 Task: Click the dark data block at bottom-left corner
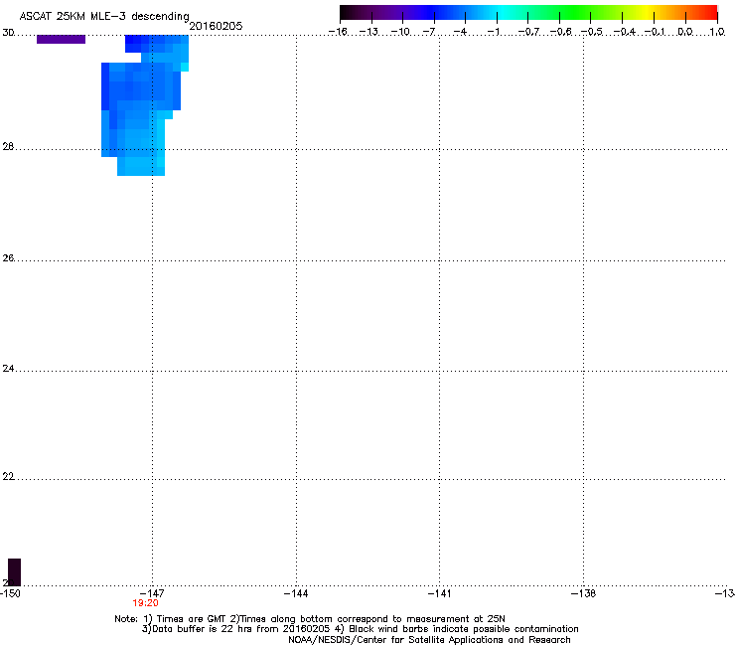point(15,571)
